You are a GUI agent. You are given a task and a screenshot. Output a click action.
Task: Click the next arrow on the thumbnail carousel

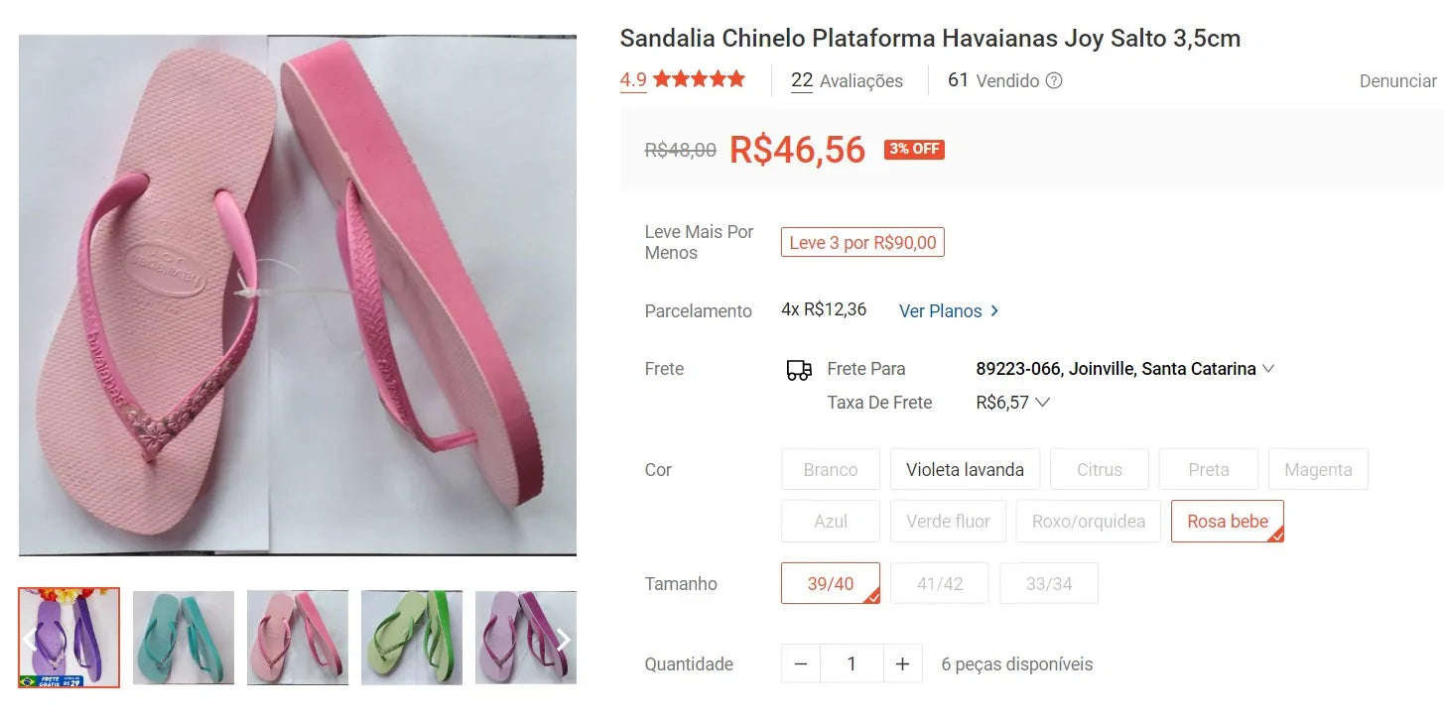(564, 639)
